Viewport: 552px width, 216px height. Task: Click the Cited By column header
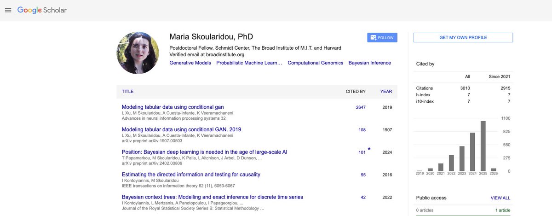coord(356,91)
